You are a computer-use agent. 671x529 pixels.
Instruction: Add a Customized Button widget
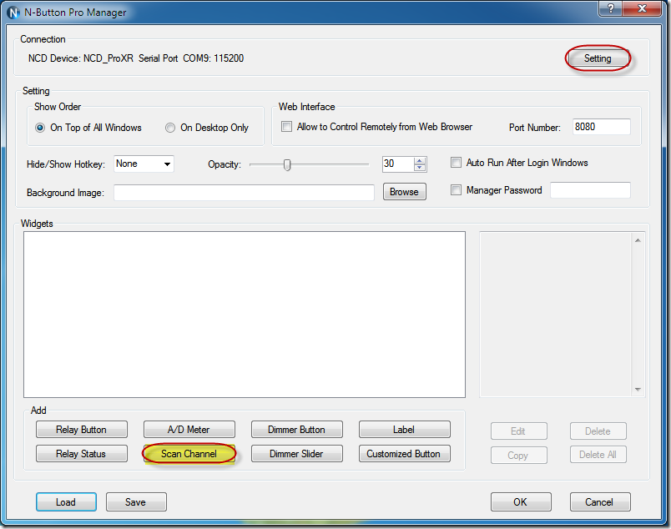point(404,454)
